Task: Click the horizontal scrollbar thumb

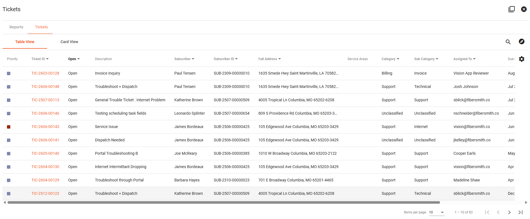Action: (x=224, y=203)
